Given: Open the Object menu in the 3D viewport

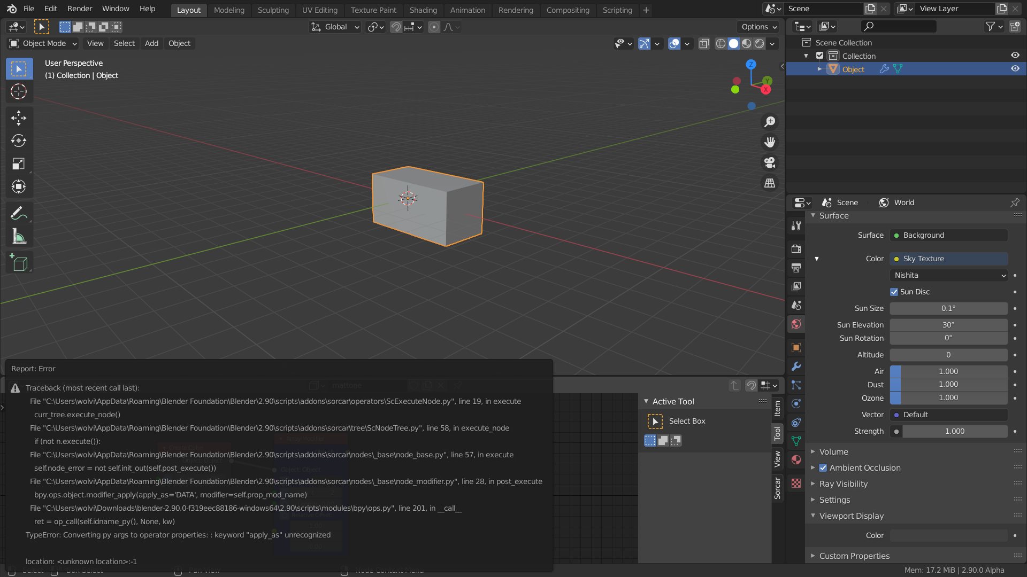Looking at the screenshot, I should click(x=179, y=43).
